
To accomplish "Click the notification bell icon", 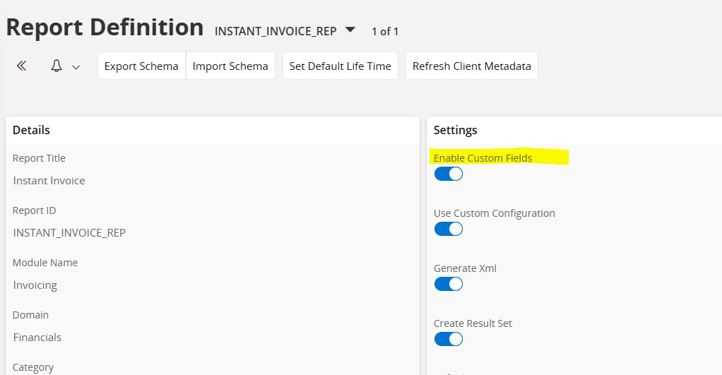I will tap(57, 66).
